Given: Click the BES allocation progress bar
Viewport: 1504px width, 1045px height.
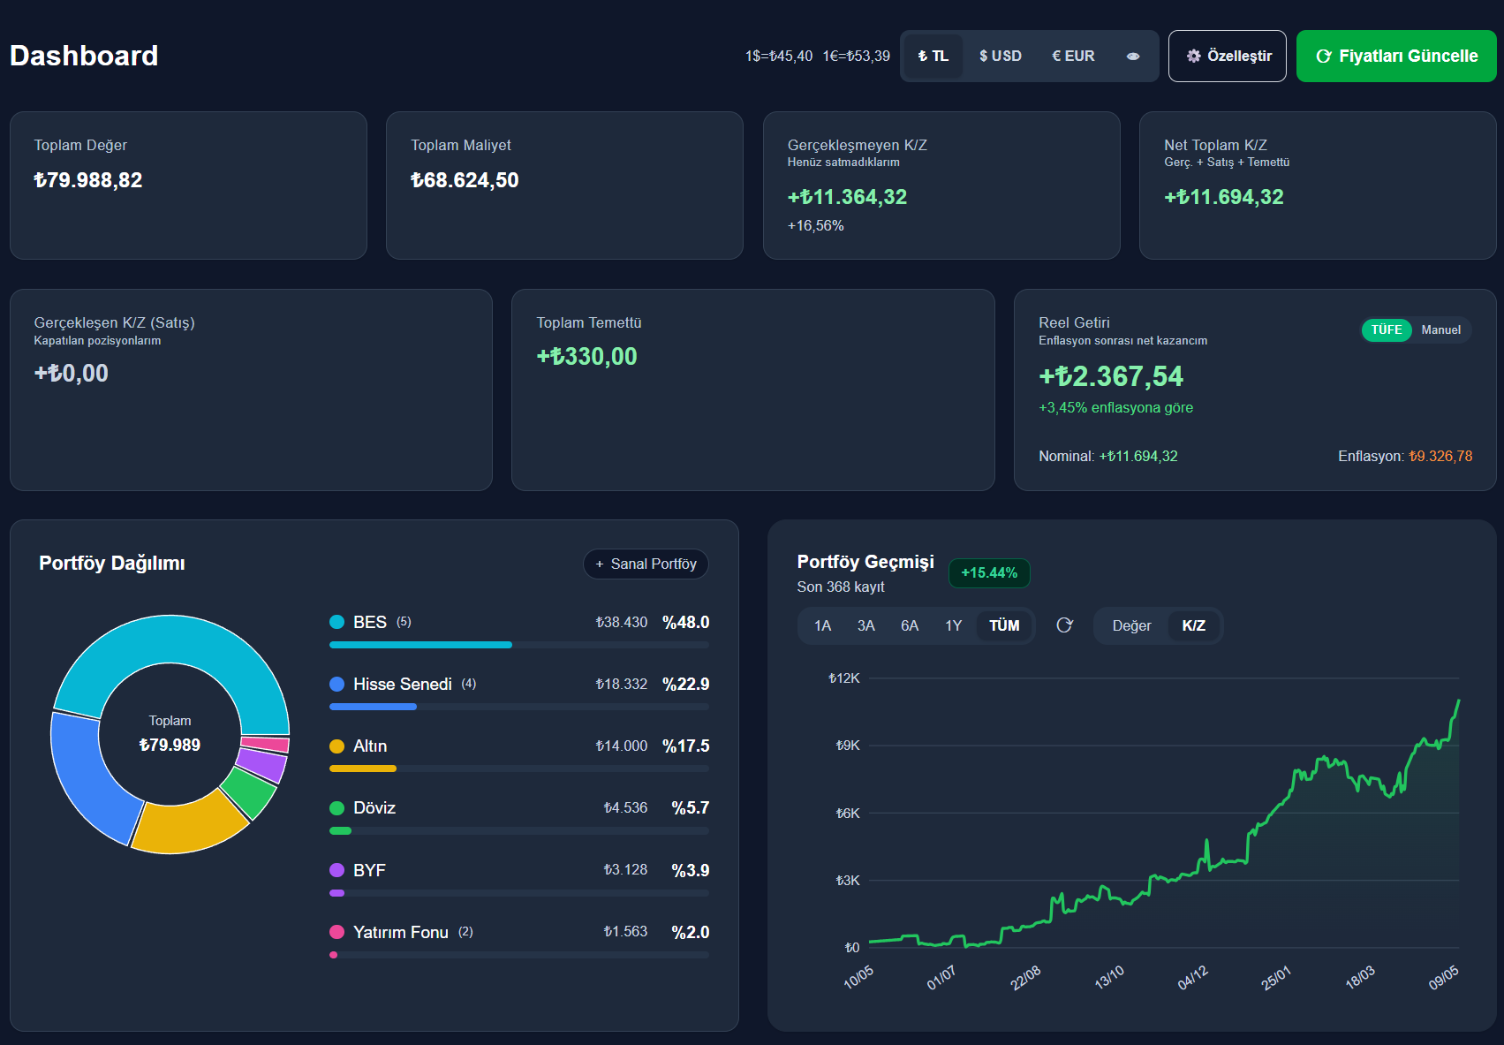Looking at the screenshot, I should pyautogui.click(x=519, y=645).
